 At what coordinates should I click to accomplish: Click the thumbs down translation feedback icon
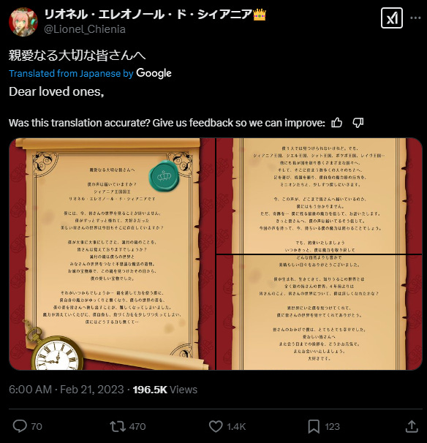click(x=358, y=123)
